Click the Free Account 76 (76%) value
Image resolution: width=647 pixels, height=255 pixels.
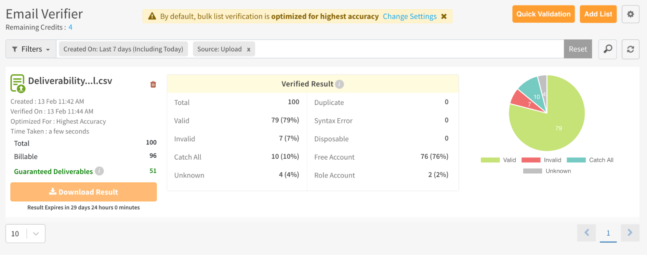pyautogui.click(x=434, y=156)
